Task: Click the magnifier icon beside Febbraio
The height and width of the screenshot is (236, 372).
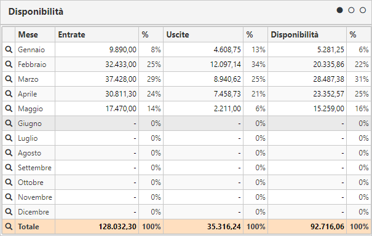Action: [x=9, y=65]
